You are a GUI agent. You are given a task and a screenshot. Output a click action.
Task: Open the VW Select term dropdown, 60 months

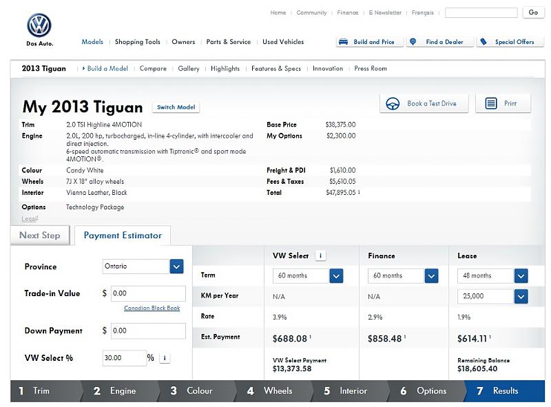click(x=308, y=276)
